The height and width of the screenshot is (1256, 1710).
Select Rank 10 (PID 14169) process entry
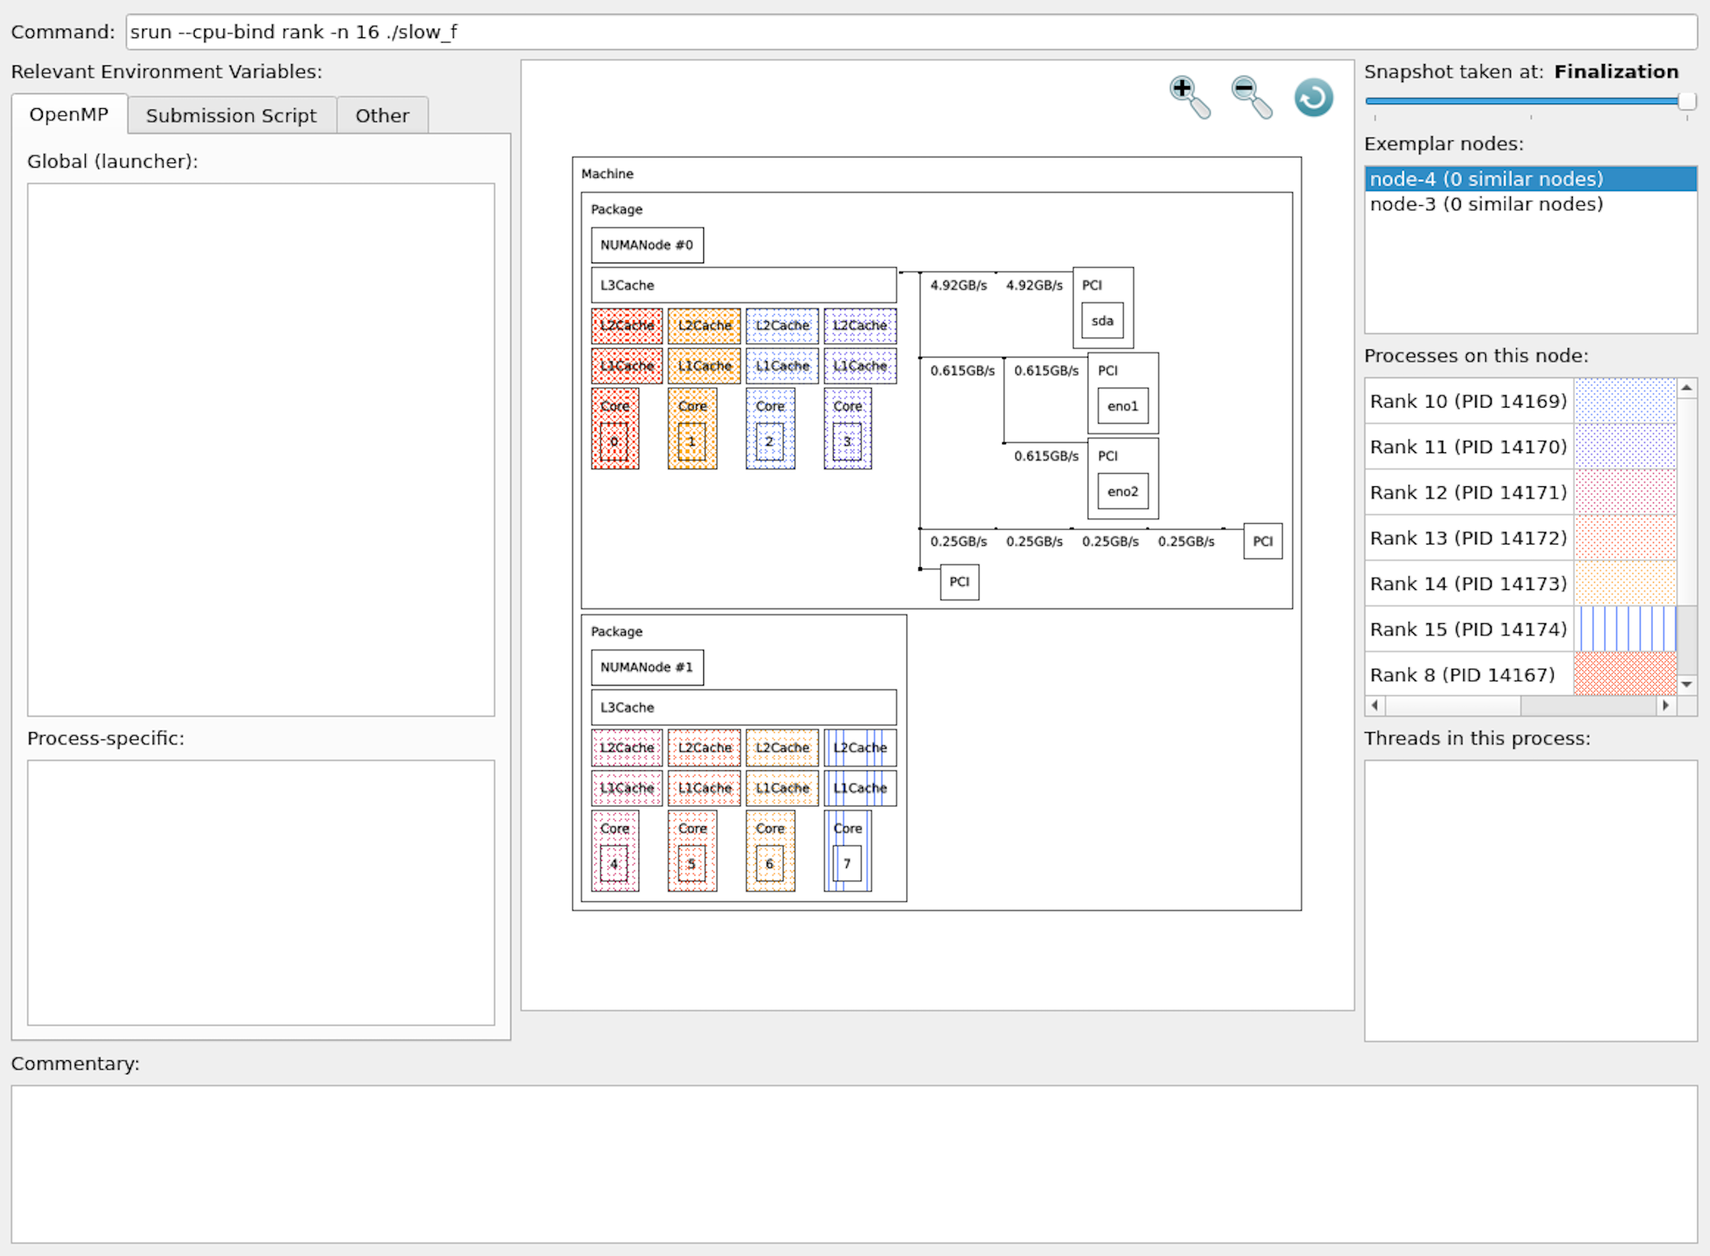[1468, 401]
